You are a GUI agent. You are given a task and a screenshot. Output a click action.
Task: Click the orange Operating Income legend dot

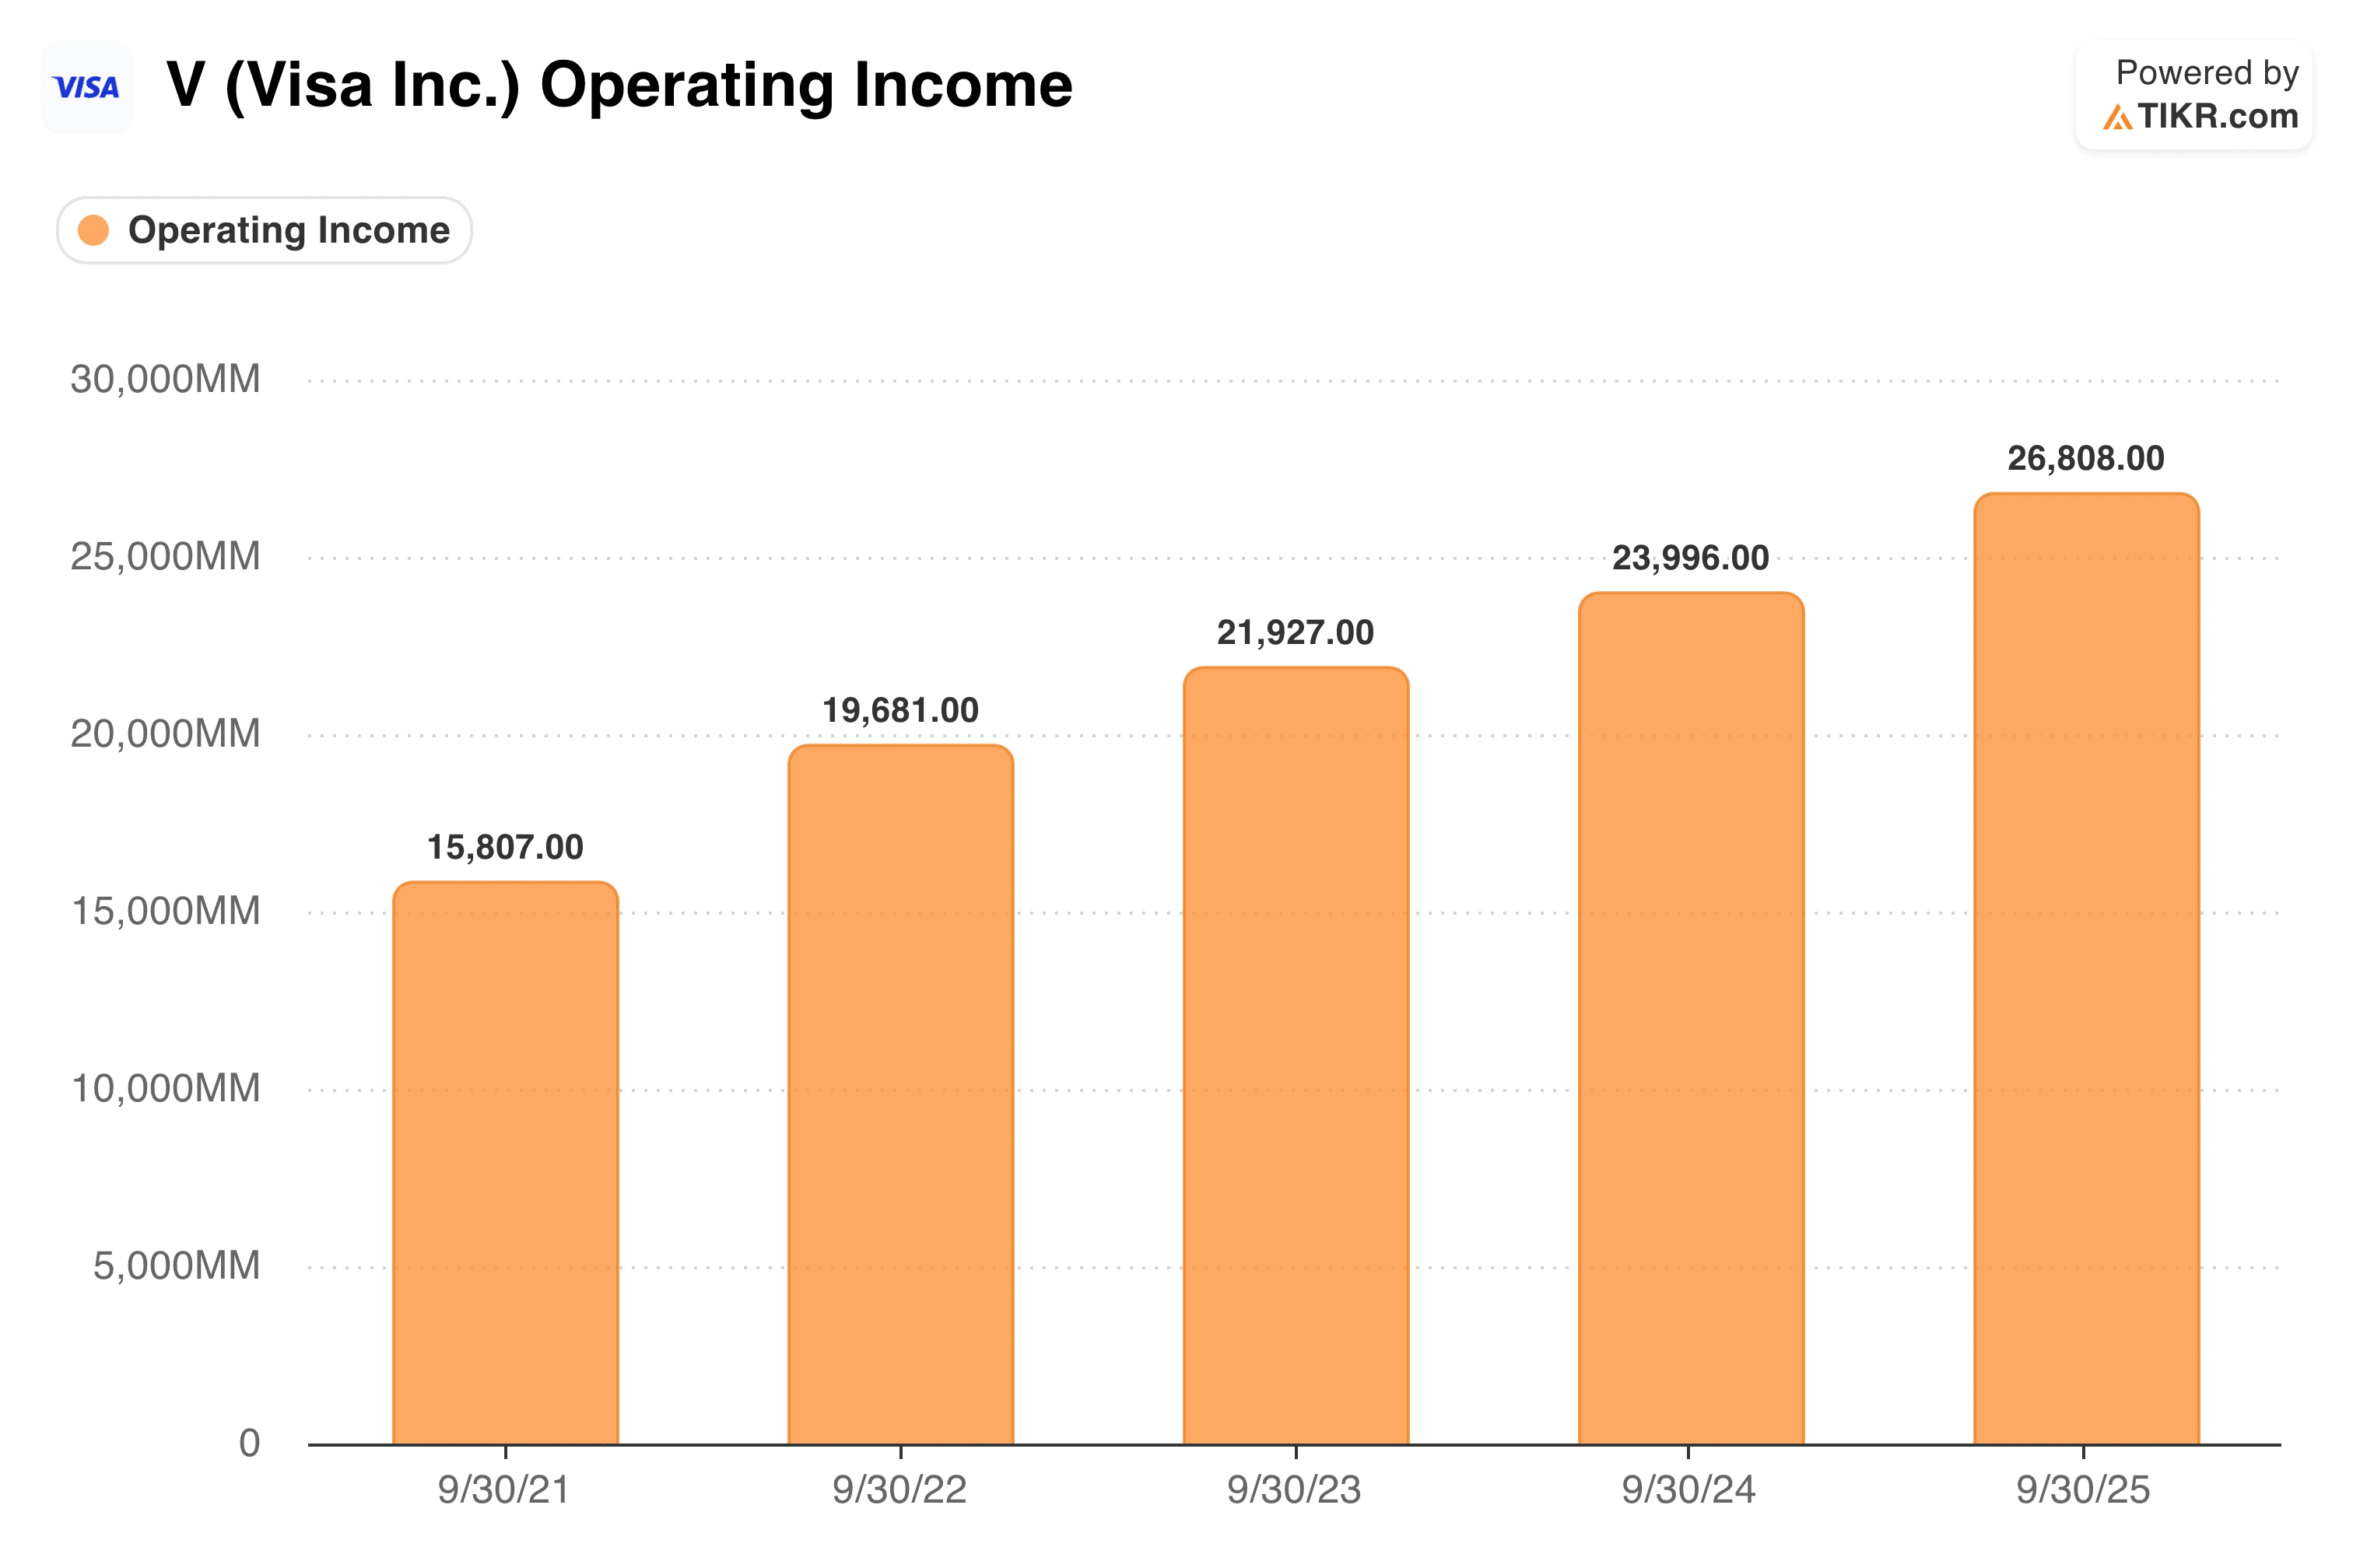(94, 230)
